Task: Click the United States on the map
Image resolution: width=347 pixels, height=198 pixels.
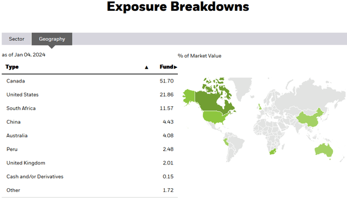Action: [213, 117]
